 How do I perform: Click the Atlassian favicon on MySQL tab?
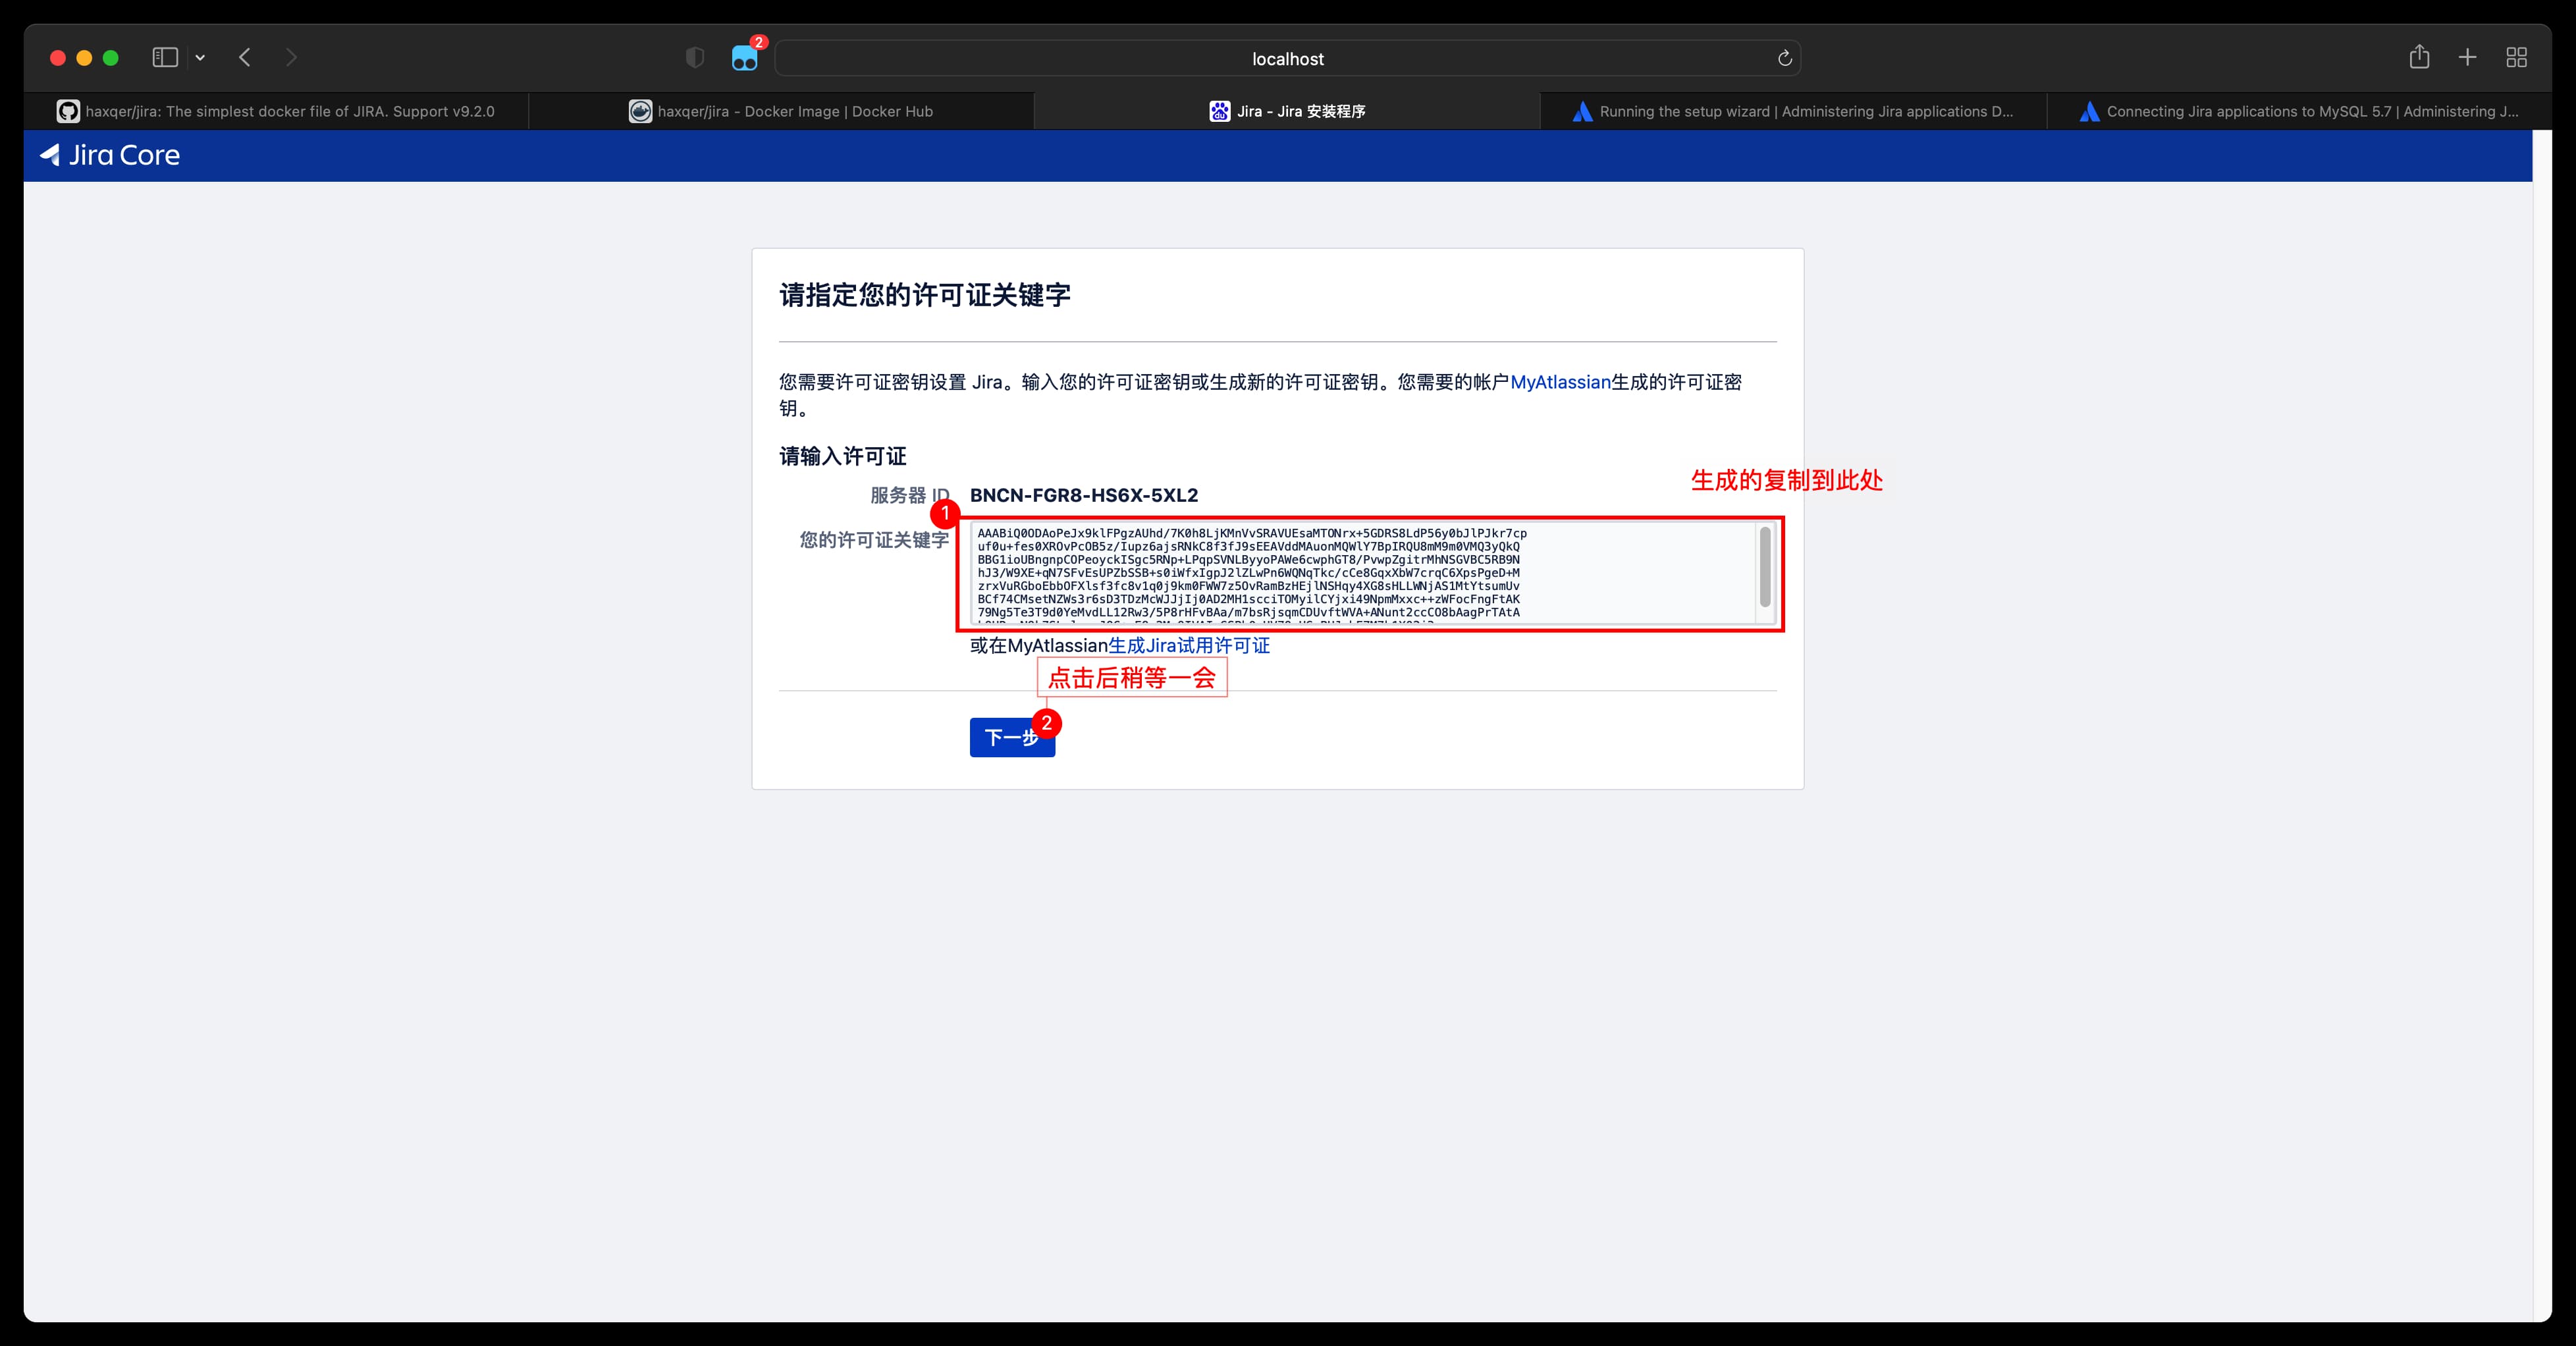pos(2089,111)
